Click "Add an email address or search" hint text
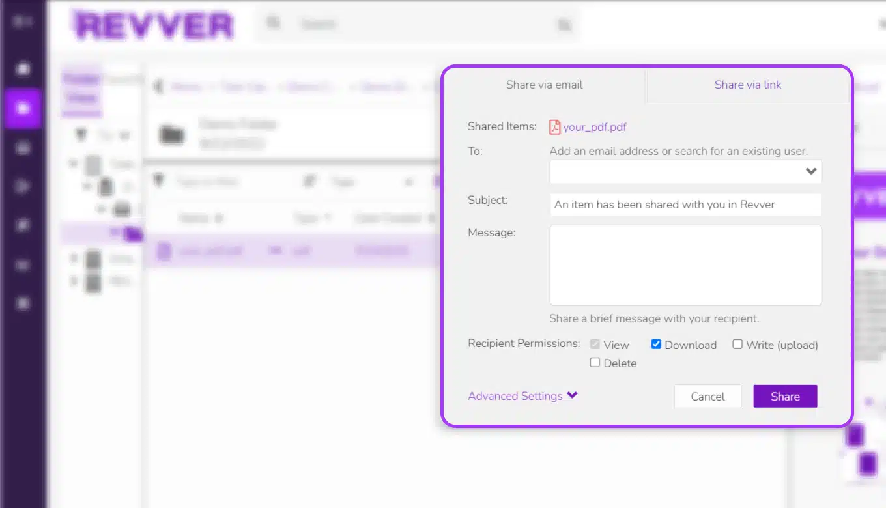Viewport: 886px width, 508px height. [678, 151]
